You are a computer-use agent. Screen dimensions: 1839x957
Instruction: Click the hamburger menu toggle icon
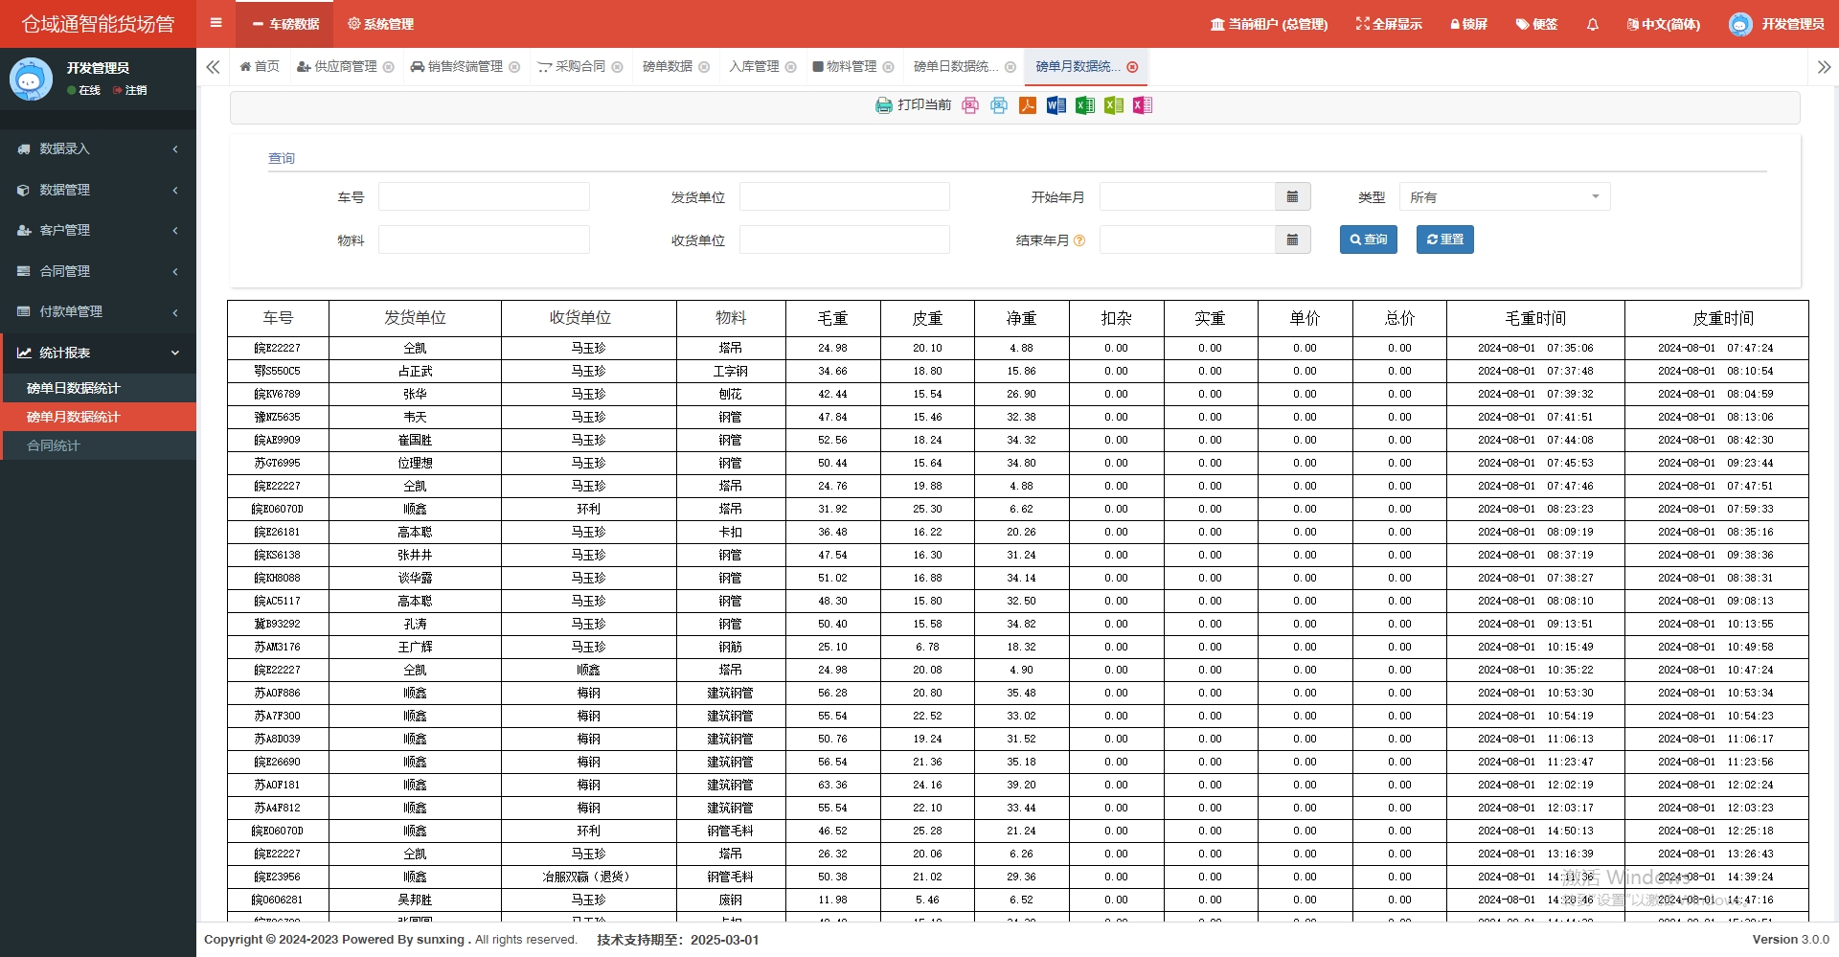tap(216, 23)
